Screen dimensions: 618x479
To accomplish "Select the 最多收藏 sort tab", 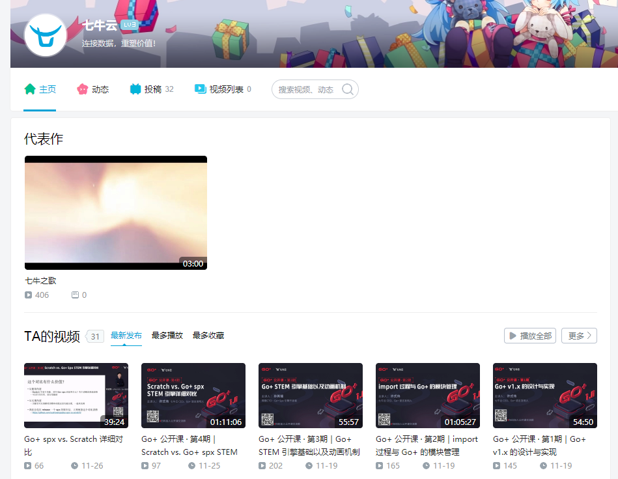I will [x=208, y=336].
